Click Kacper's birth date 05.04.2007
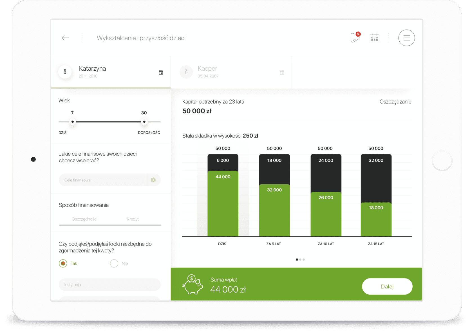The height and width of the screenshot is (332, 470). point(208,76)
